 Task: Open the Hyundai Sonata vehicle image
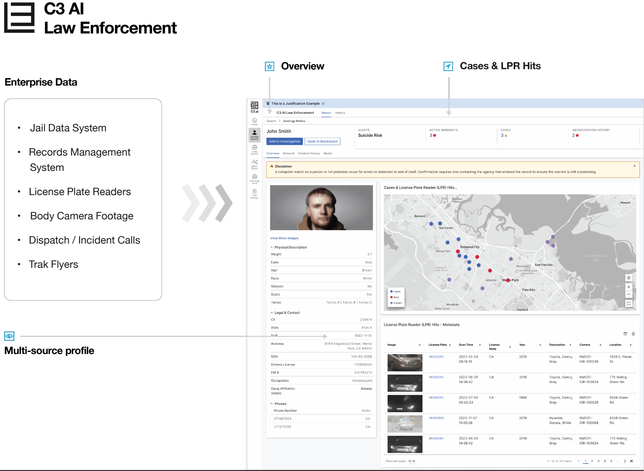(x=405, y=424)
